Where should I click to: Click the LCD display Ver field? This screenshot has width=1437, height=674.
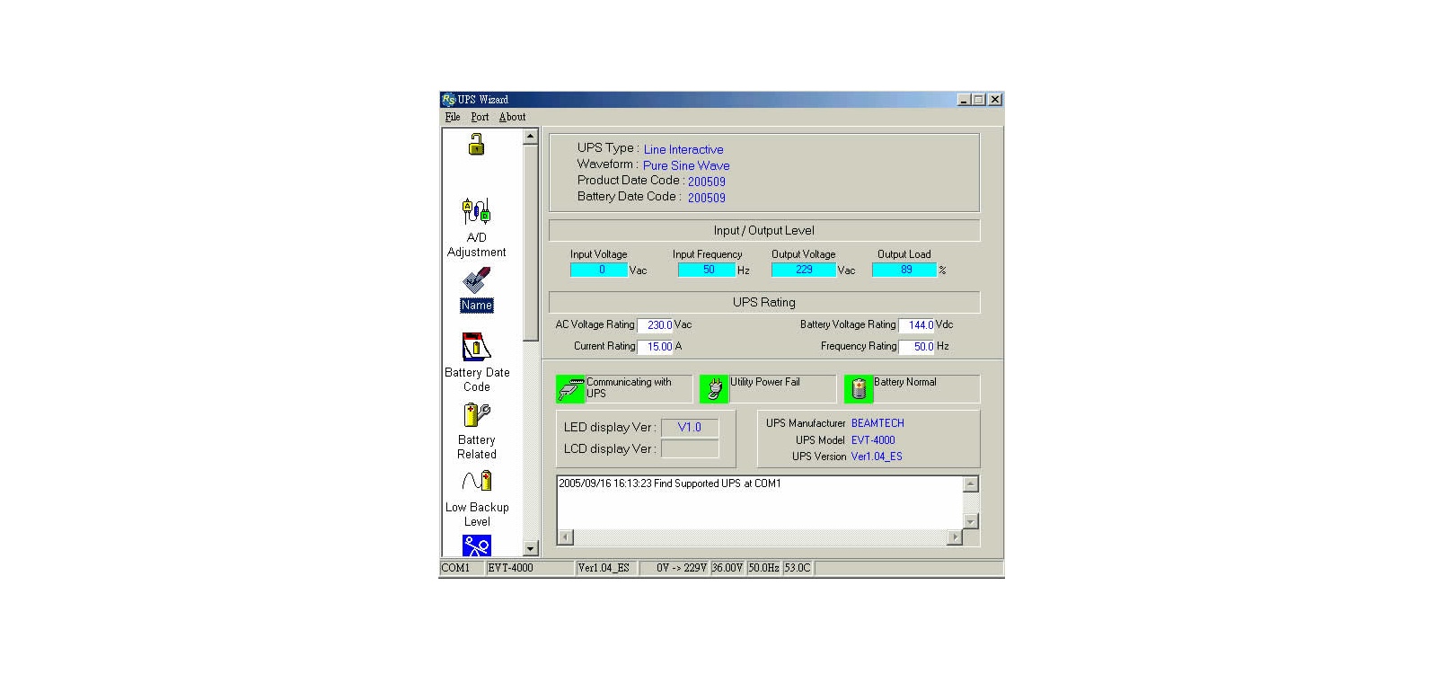(x=690, y=449)
